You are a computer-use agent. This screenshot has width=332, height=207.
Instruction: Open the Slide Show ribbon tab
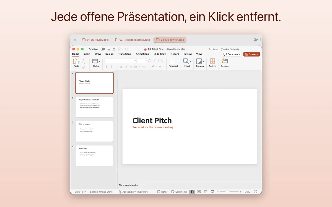click(160, 54)
